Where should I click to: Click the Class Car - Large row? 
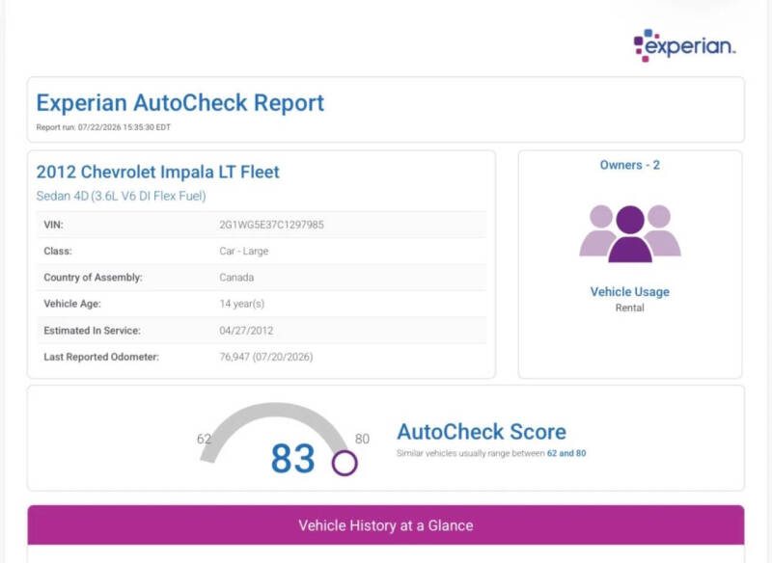[x=262, y=251]
